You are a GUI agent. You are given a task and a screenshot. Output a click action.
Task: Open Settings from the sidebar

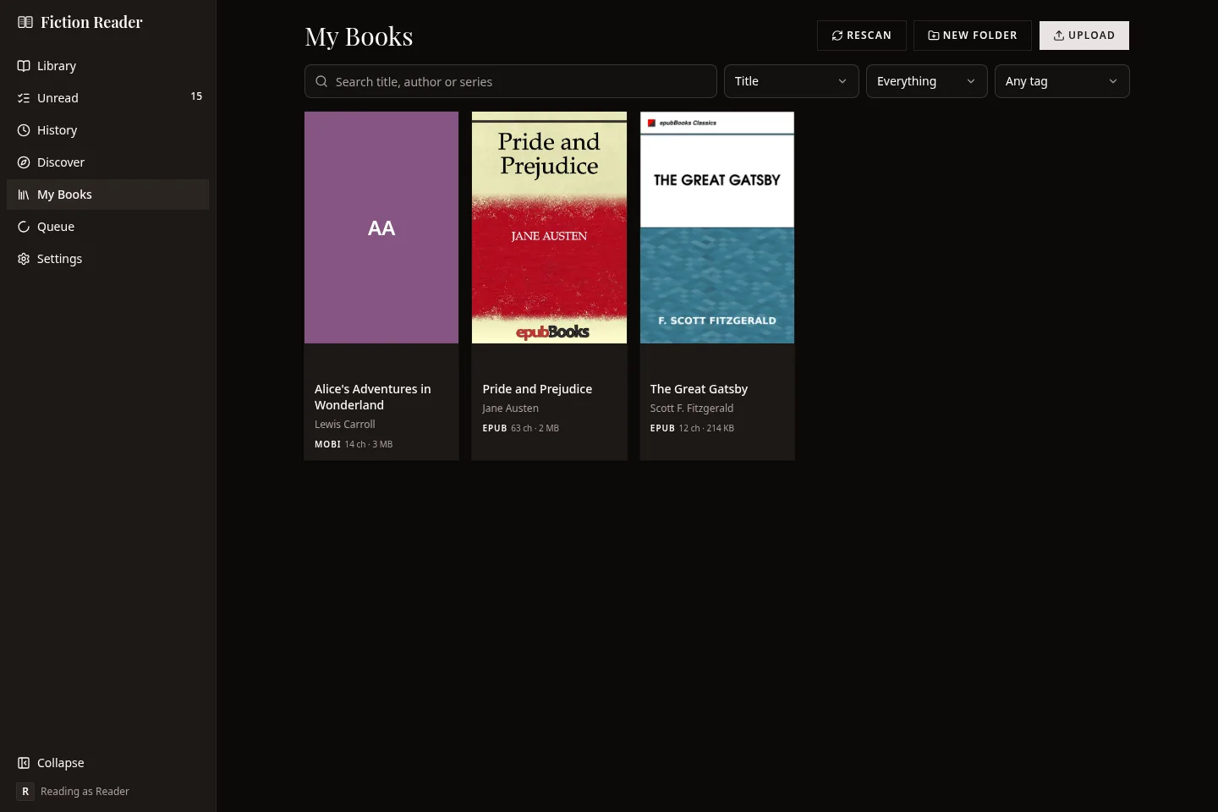tap(108, 259)
